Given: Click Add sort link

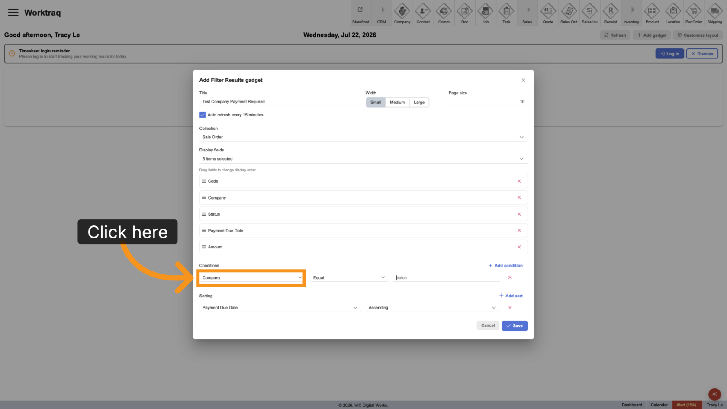Looking at the screenshot, I should 511,296.
